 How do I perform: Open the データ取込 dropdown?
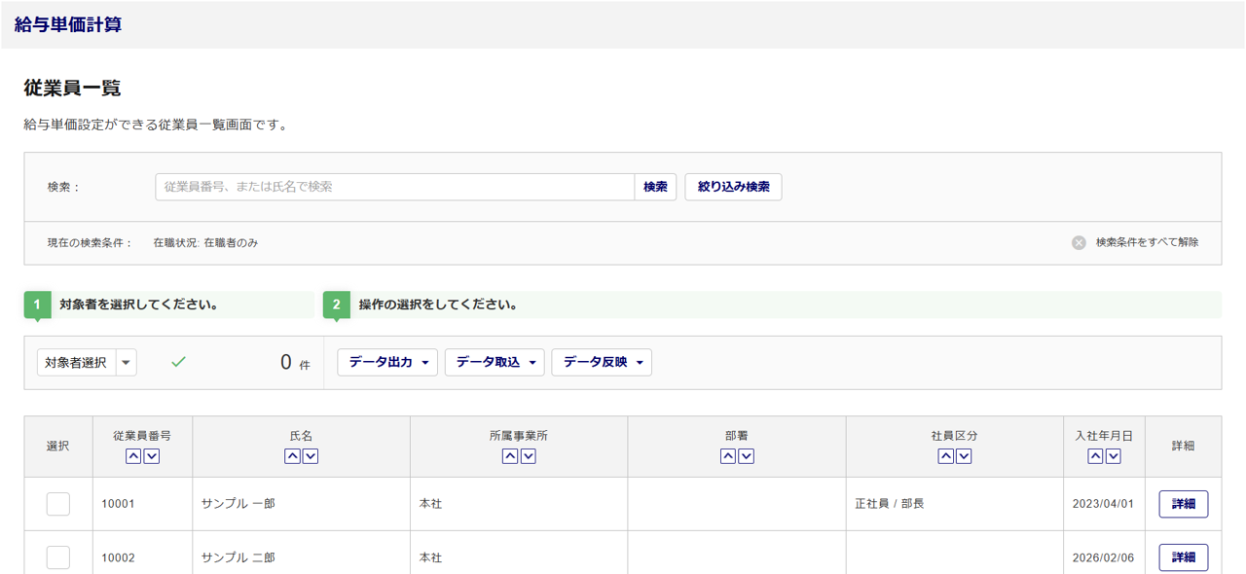pos(495,363)
